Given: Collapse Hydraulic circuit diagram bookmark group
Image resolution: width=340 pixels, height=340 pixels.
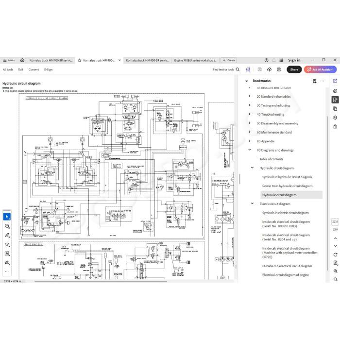Looking at the screenshot, I should click(x=253, y=168).
